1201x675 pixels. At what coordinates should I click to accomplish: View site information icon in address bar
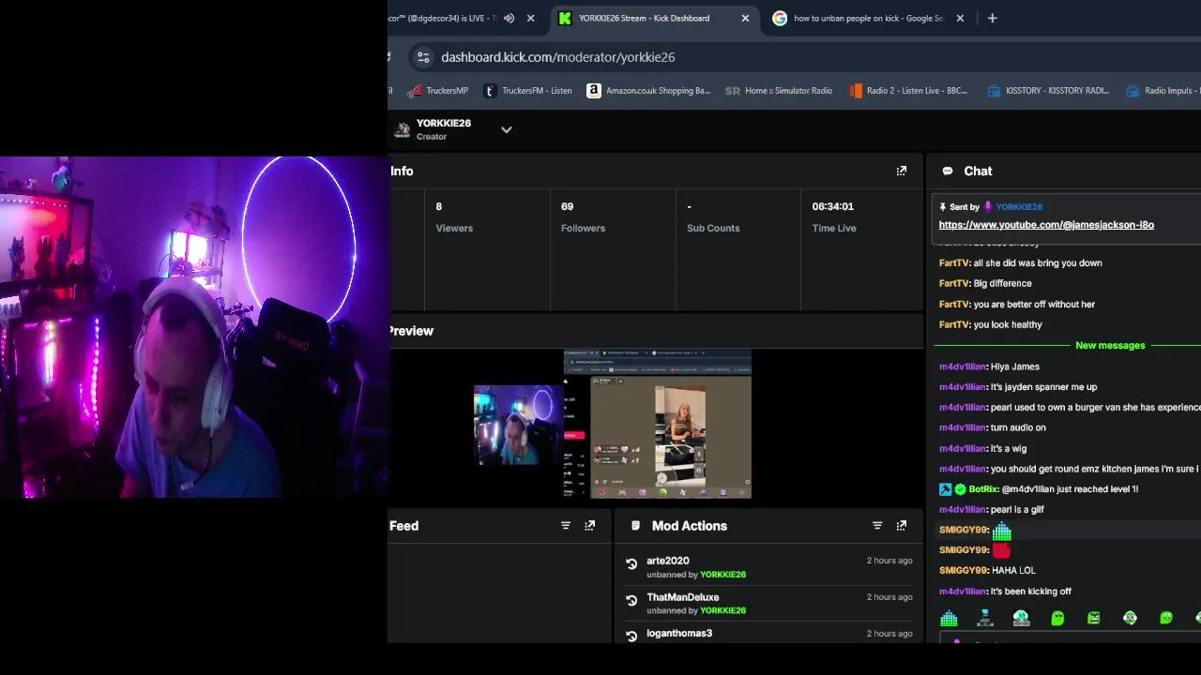point(423,57)
